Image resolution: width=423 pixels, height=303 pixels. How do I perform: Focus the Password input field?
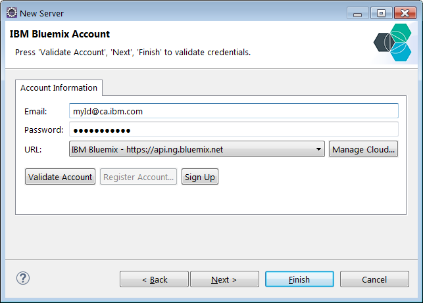[x=234, y=129]
